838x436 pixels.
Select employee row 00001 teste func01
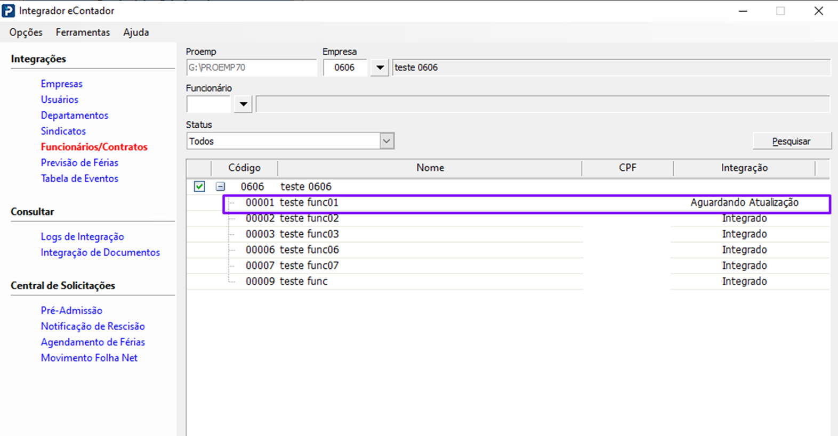(x=309, y=203)
